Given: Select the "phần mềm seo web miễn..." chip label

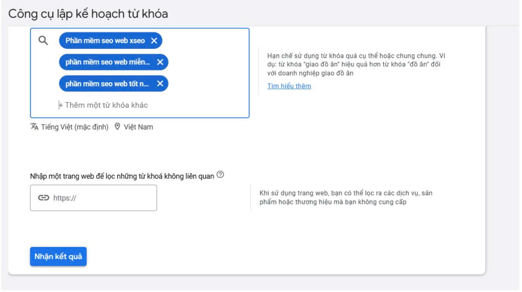Looking at the screenshot, I should point(108,62).
